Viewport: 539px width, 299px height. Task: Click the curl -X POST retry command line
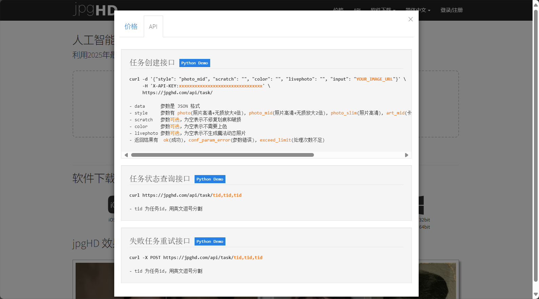click(196, 258)
